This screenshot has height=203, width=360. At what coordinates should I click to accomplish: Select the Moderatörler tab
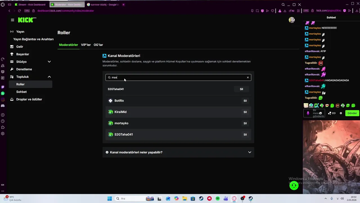tap(68, 45)
